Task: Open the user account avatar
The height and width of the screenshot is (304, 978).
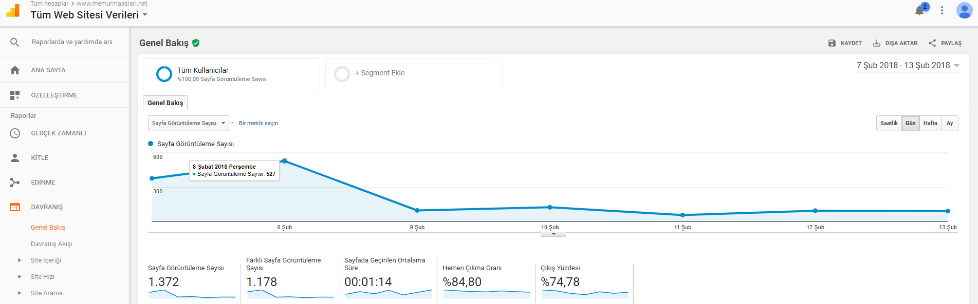Action: pos(964,10)
